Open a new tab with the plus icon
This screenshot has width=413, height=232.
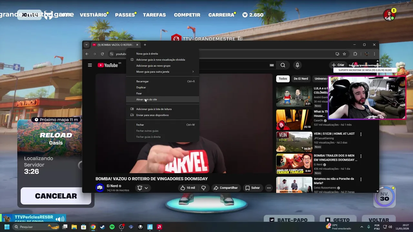click(x=145, y=45)
